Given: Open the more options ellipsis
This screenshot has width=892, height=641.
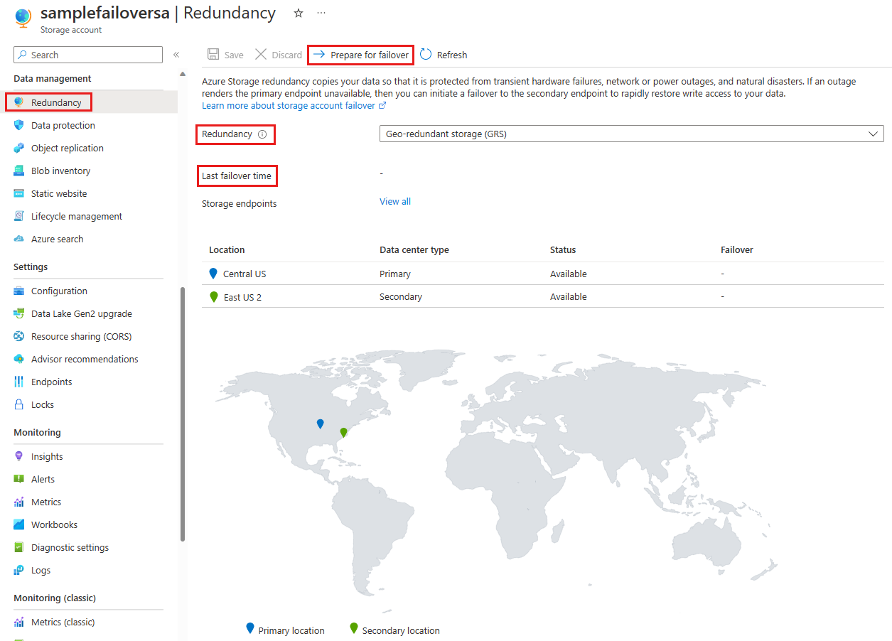Looking at the screenshot, I should (x=321, y=14).
